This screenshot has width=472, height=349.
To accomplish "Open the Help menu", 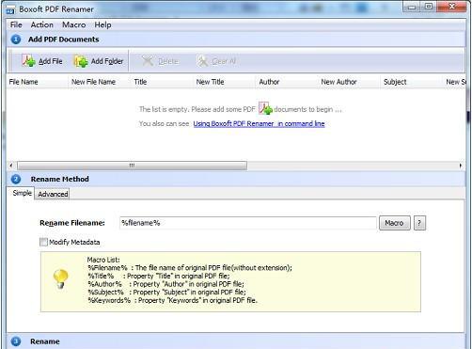I will (102, 24).
